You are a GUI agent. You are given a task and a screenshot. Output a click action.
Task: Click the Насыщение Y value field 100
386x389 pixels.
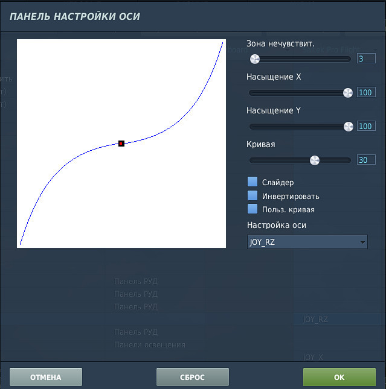click(366, 126)
